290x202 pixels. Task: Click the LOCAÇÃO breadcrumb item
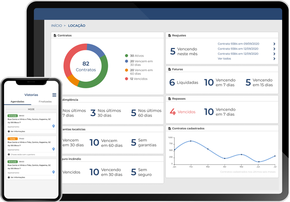pyautogui.click(x=77, y=26)
